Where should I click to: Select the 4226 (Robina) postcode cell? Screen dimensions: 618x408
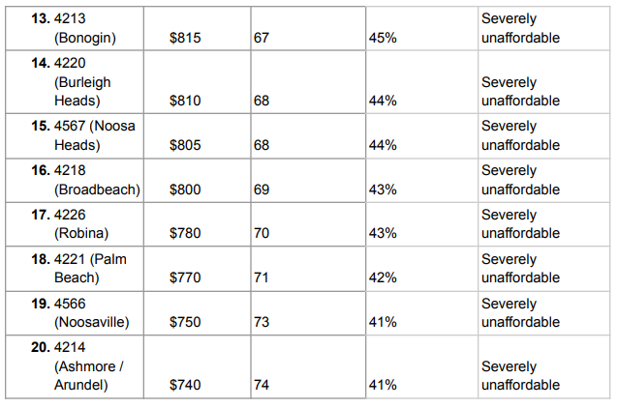(75, 224)
